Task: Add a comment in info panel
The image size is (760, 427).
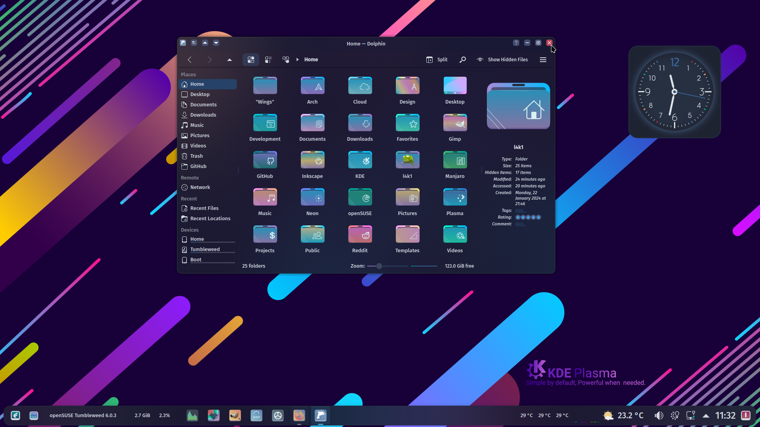Action: coord(520,224)
